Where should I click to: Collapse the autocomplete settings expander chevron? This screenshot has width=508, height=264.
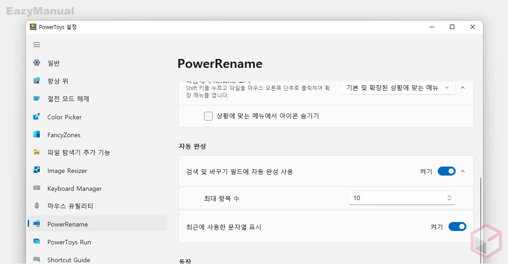[x=463, y=171]
